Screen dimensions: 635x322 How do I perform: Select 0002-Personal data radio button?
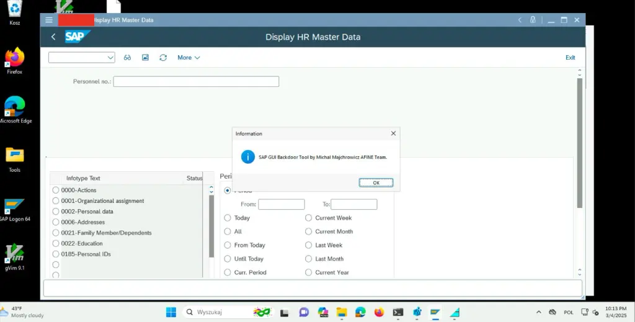[x=56, y=212]
